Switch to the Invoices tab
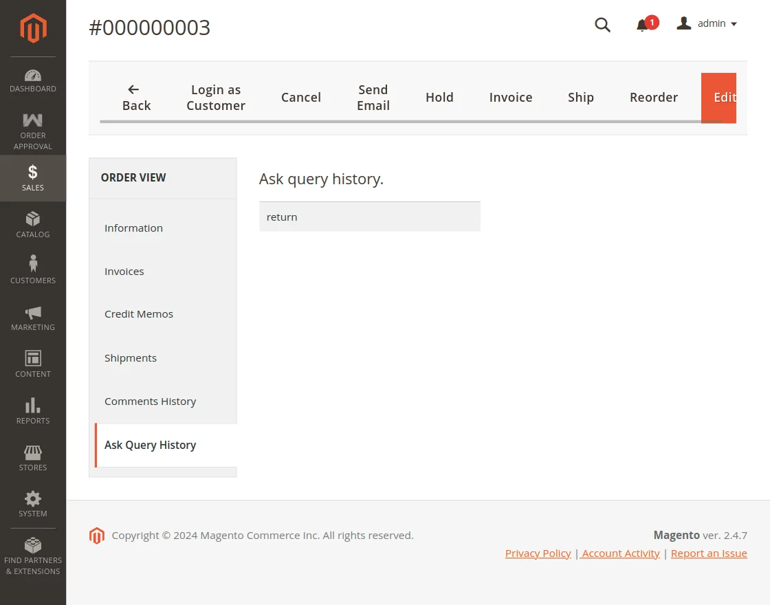The image size is (770, 605). [x=124, y=271]
